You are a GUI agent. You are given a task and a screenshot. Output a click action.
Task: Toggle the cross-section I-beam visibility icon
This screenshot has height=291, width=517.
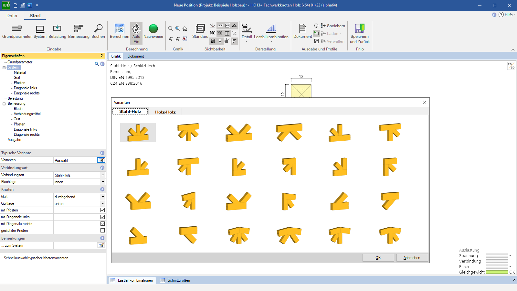227,33
